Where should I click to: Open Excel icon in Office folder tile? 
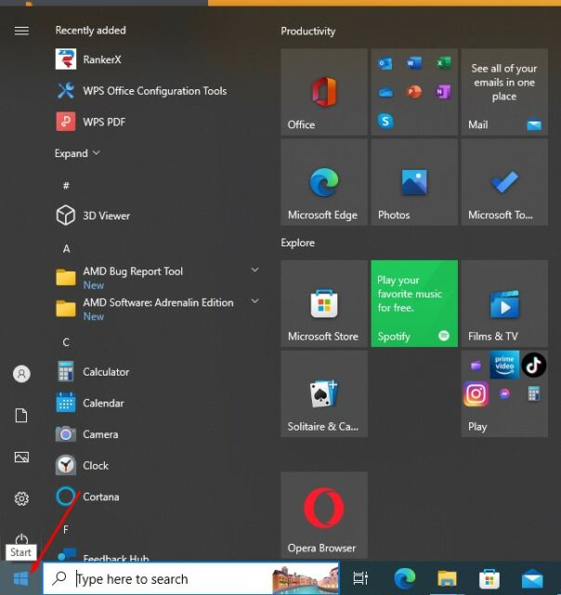click(x=443, y=63)
